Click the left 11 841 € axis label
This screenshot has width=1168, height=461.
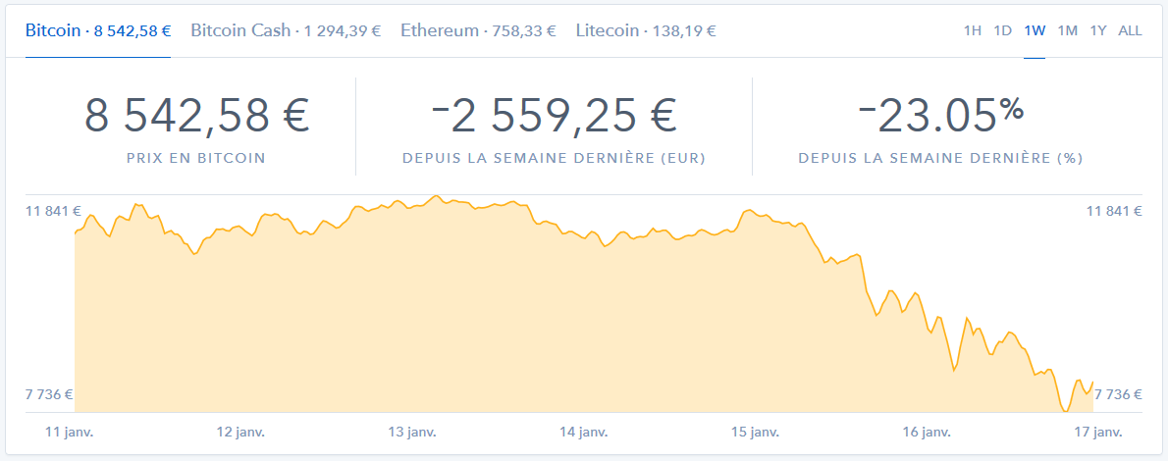coord(49,211)
